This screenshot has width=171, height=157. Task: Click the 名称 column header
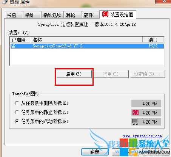coord(86,40)
